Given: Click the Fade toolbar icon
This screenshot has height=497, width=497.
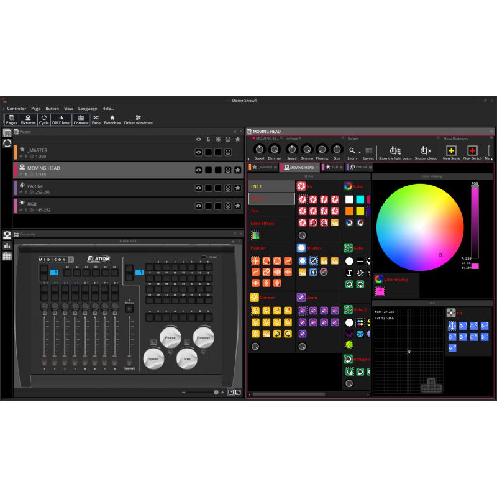Looking at the screenshot, I should [x=96, y=119].
